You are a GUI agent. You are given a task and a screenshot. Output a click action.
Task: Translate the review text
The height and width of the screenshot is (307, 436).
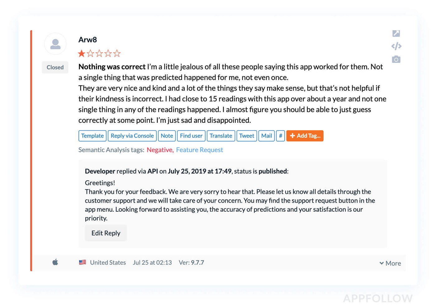tap(220, 136)
